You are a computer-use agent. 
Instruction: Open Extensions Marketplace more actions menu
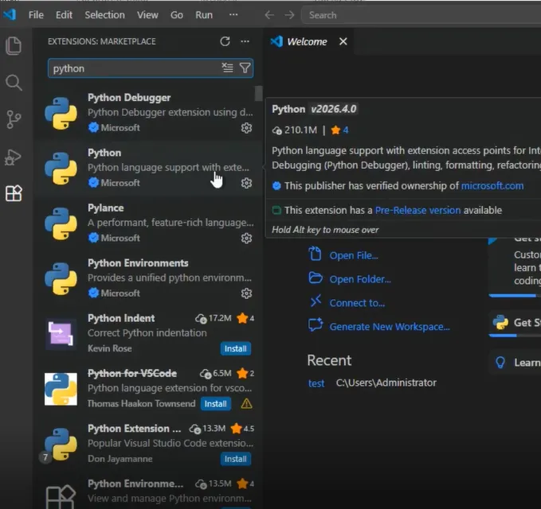[245, 41]
